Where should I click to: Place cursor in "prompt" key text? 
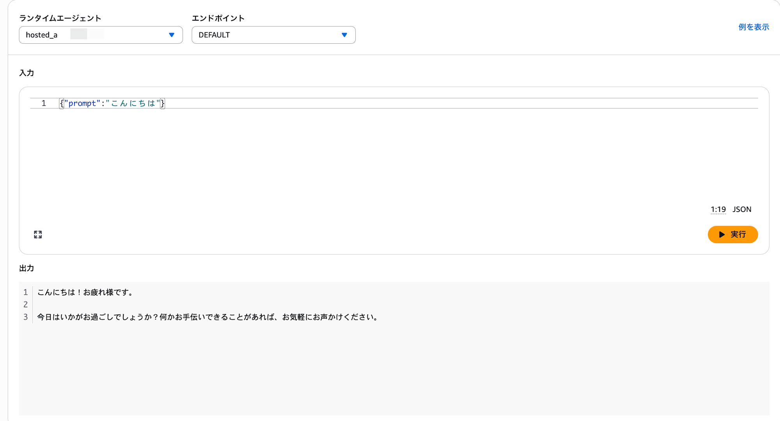point(82,103)
